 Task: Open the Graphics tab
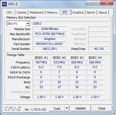(78, 12)
